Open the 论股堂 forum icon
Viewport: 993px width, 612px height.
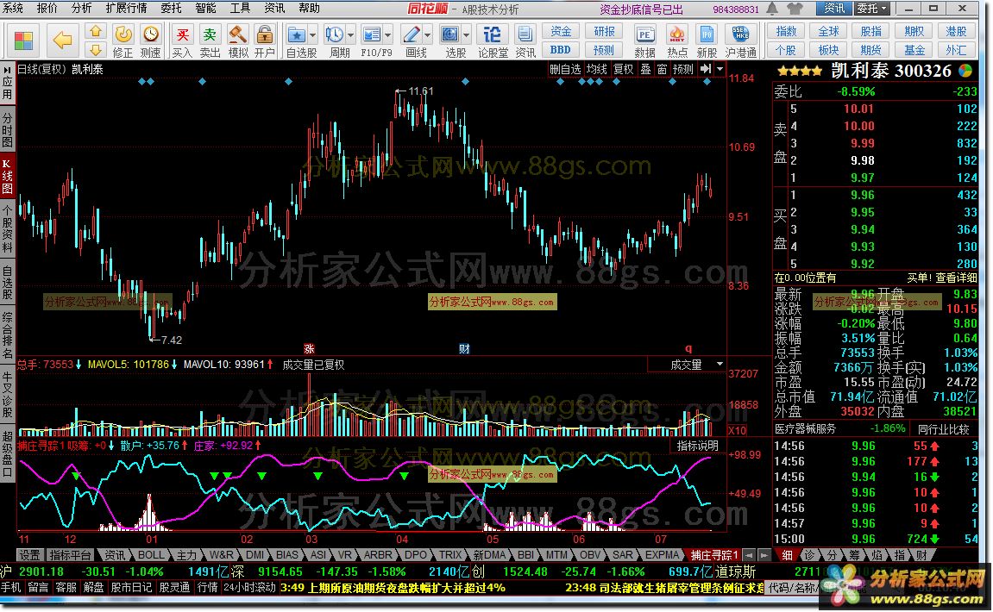point(492,34)
